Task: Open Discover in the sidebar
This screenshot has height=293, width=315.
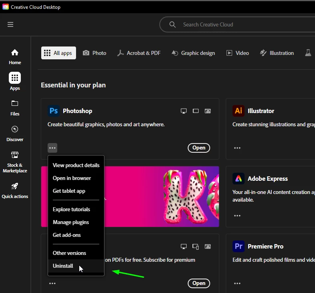Action: click(15, 134)
